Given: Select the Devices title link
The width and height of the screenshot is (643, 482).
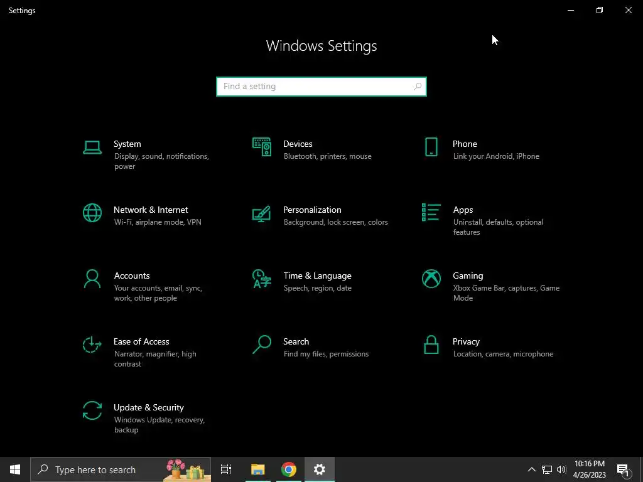Looking at the screenshot, I should pos(298,144).
